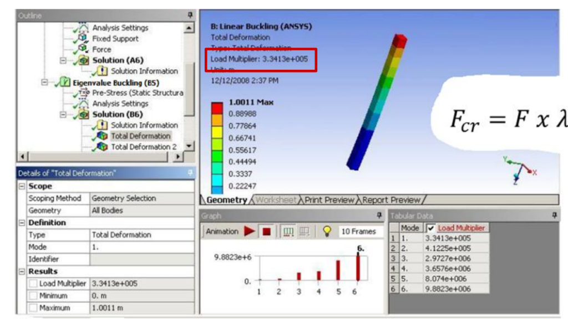Screen dimensions: 568x324
Task: Open the Report Preview tab
Action: pyautogui.click(x=391, y=200)
